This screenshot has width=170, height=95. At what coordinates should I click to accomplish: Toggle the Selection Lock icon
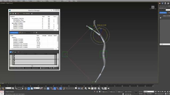coord(97,92)
